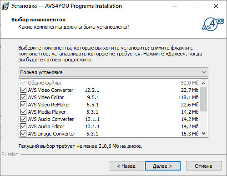This screenshot has height=176, width=227.
Task: Select the AVS Video Converter label
Action: [50, 90]
